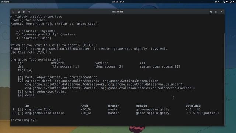Image resolution: width=236 pixels, height=133 pixels.
Task: Click footnote '[3] org.freedesktop.login1'
Action: pos(42,92)
